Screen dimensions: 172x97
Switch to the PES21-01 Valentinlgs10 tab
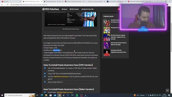(x=74, y=2)
